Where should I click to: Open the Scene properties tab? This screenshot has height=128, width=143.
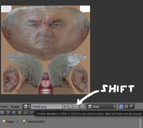[x=8, y=113]
